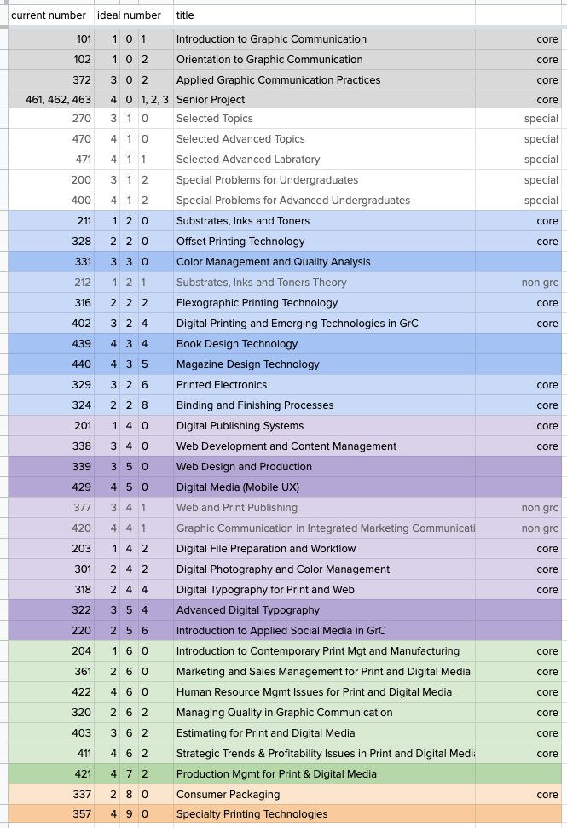
Task: Click the 'Offset Printing Technology' cell
Action: 324,242
